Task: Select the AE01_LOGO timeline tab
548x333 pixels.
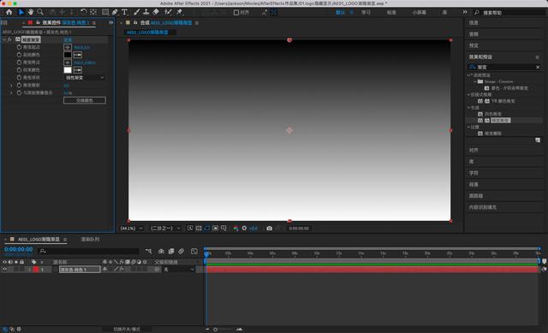Action: pyautogui.click(x=39, y=240)
